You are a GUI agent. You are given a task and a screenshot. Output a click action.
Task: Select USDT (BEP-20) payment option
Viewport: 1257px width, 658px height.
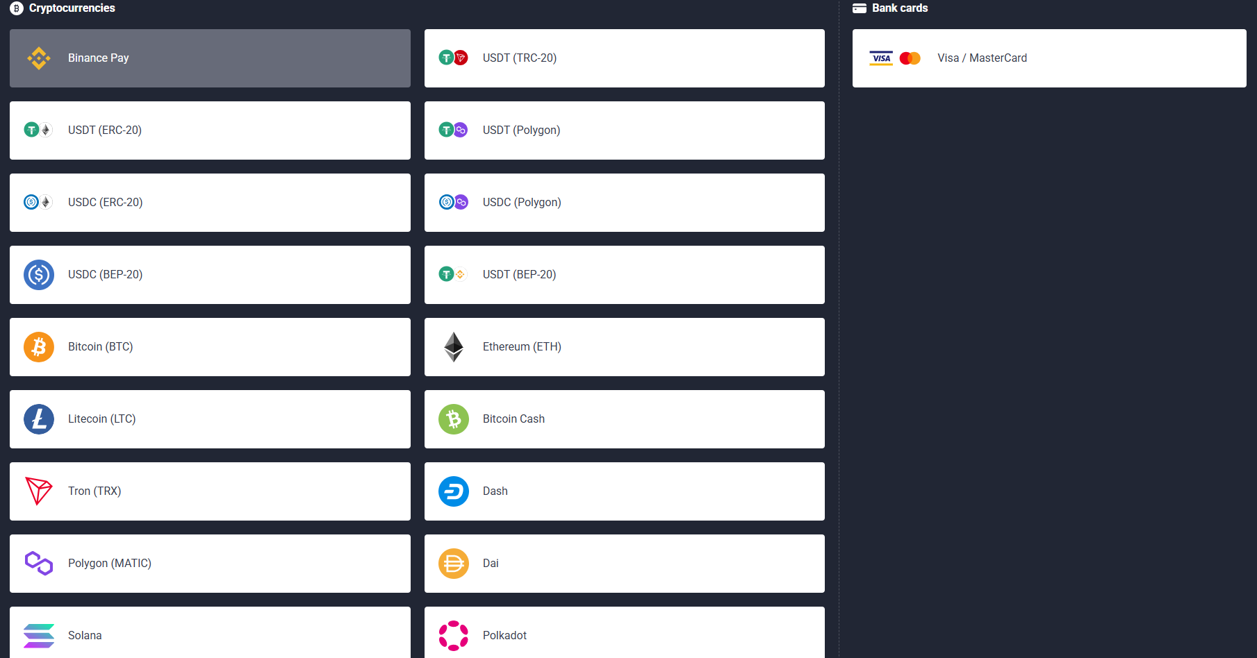point(624,275)
